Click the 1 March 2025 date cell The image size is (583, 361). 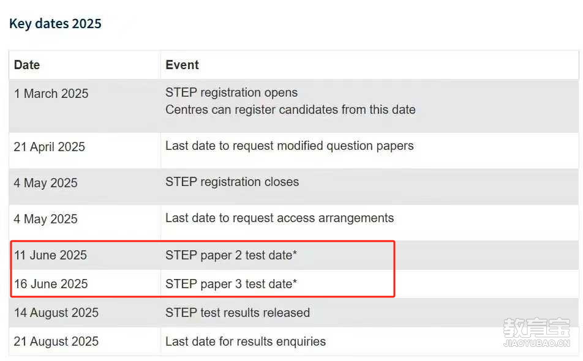51,94
